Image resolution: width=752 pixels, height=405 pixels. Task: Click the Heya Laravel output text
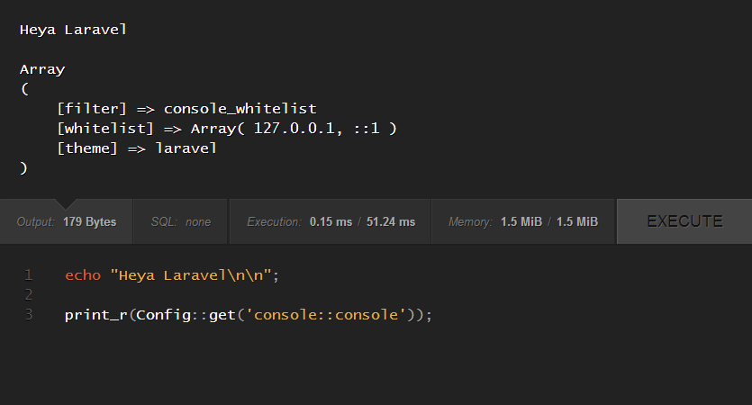73,30
